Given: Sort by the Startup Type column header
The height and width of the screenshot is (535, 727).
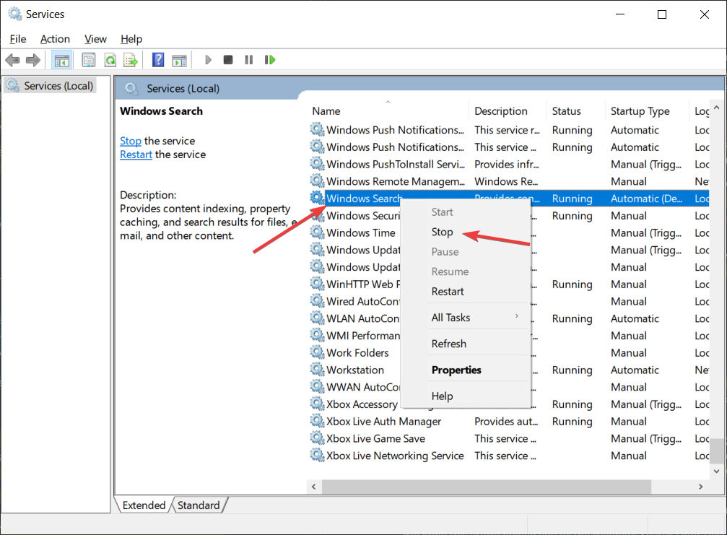Looking at the screenshot, I should tap(646, 111).
